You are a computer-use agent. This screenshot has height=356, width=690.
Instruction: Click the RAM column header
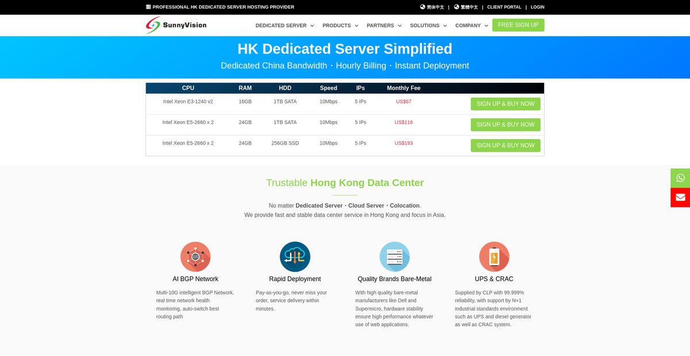click(x=245, y=88)
